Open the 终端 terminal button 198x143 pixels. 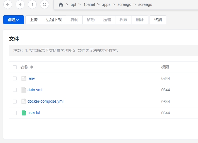pyautogui.click(x=158, y=20)
